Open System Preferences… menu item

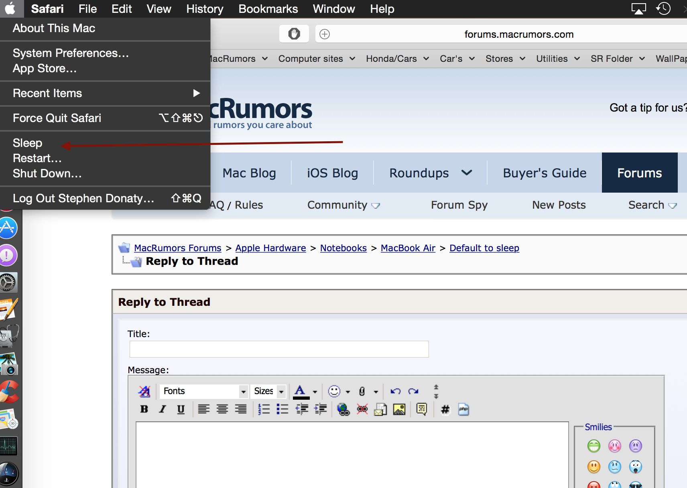click(x=105, y=53)
